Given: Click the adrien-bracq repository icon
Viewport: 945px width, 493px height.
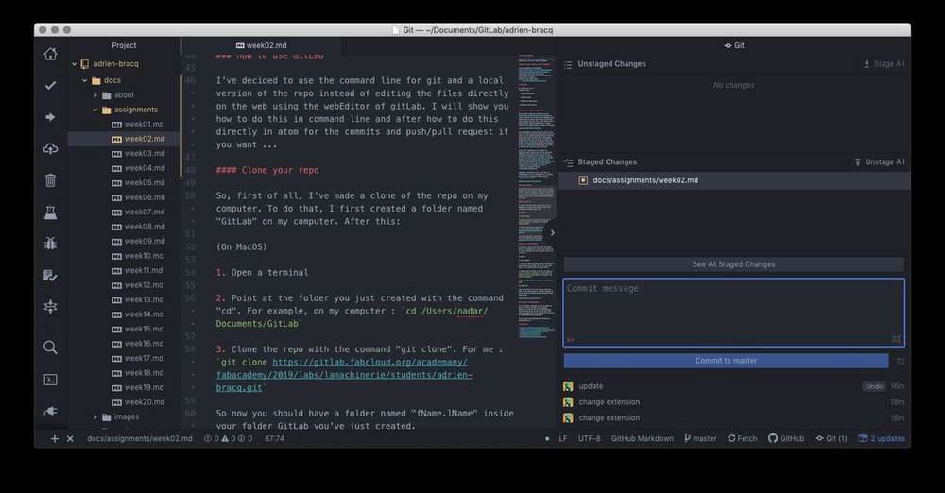Looking at the screenshot, I should click(85, 64).
